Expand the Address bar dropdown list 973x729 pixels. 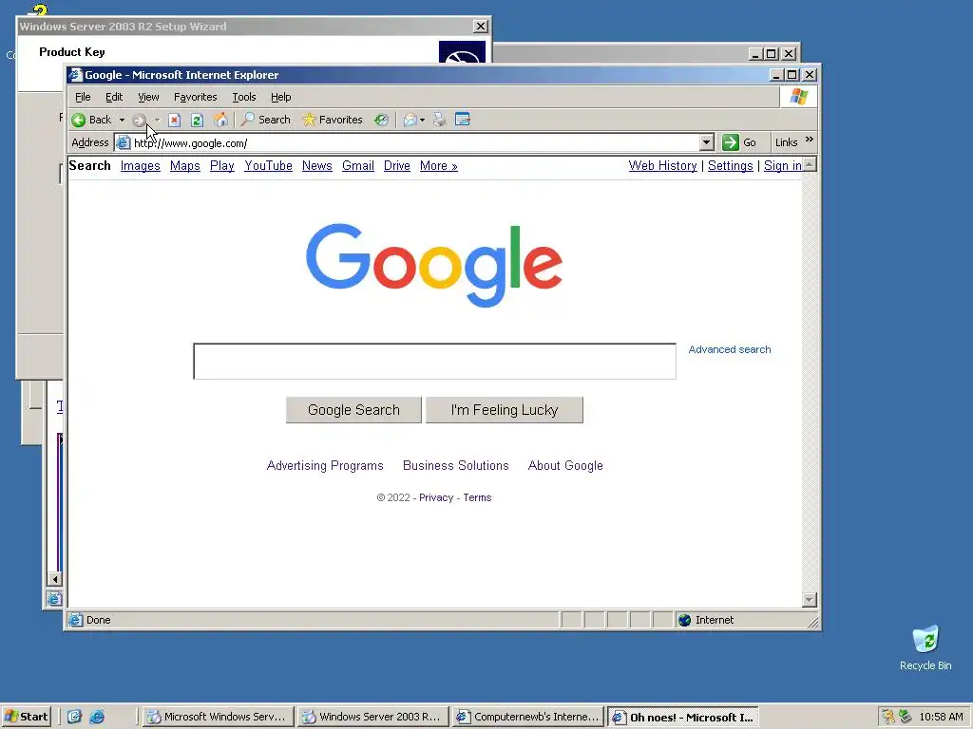tap(706, 143)
